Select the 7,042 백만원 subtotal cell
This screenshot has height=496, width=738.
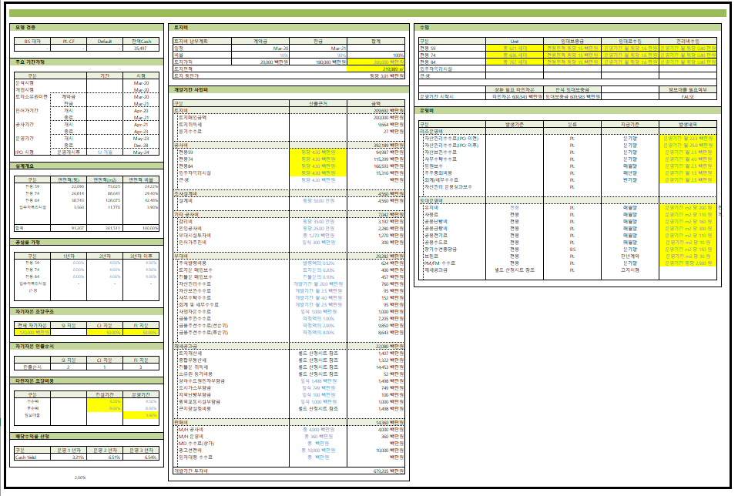pyautogui.click(x=376, y=215)
